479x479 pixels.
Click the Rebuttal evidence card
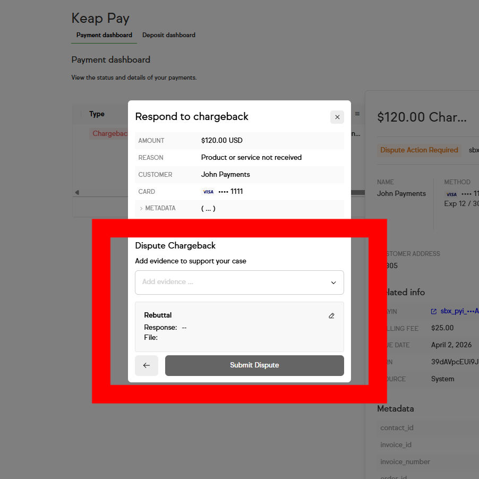pyautogui.click(x=239, y=327)
